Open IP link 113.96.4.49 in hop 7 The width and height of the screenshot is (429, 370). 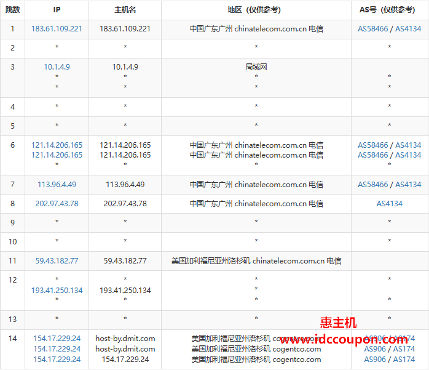[x=57, y=185]
